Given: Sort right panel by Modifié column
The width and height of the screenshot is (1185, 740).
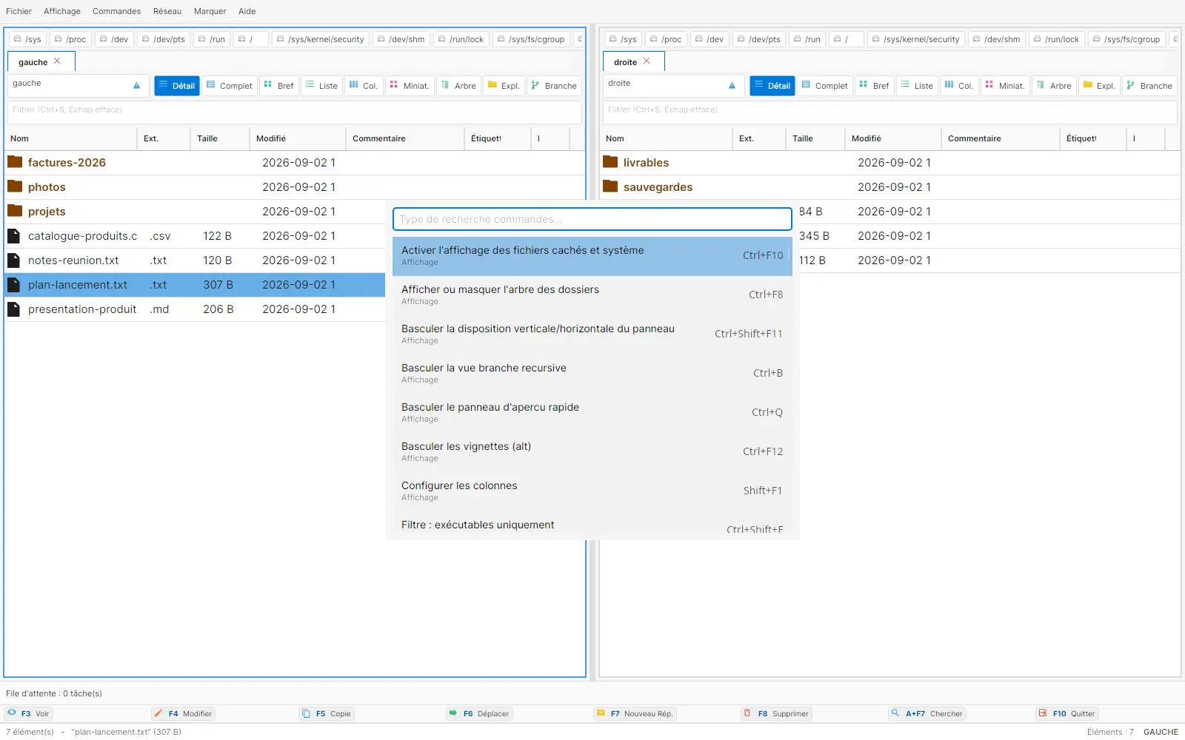Looking at the screenshot, I should 893,138.
